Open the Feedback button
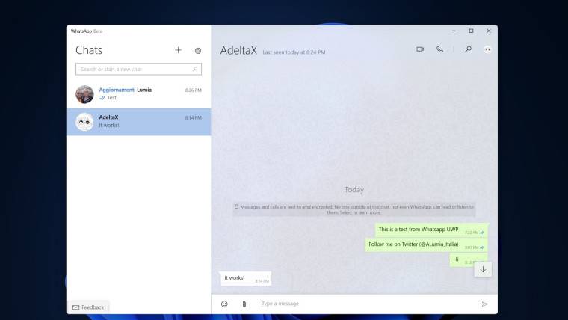Screen dimensions: 568x320 pyautogui.click(x=87, y=307)
